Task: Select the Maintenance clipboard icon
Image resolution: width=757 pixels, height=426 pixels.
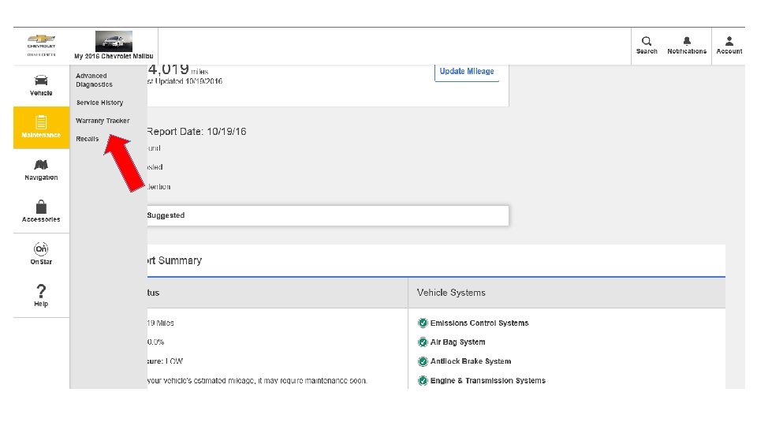Action: [x=41, y=122]
